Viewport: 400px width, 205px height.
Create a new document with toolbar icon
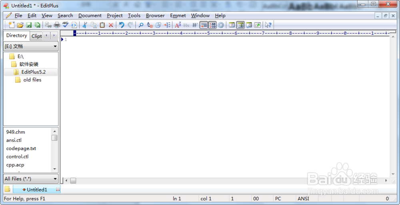[x=12, y=25]
